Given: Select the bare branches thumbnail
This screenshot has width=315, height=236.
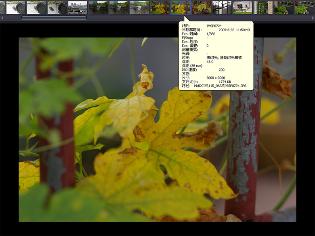Looking at the screenshot, I should pyautogui.click(x=222, y=7).
